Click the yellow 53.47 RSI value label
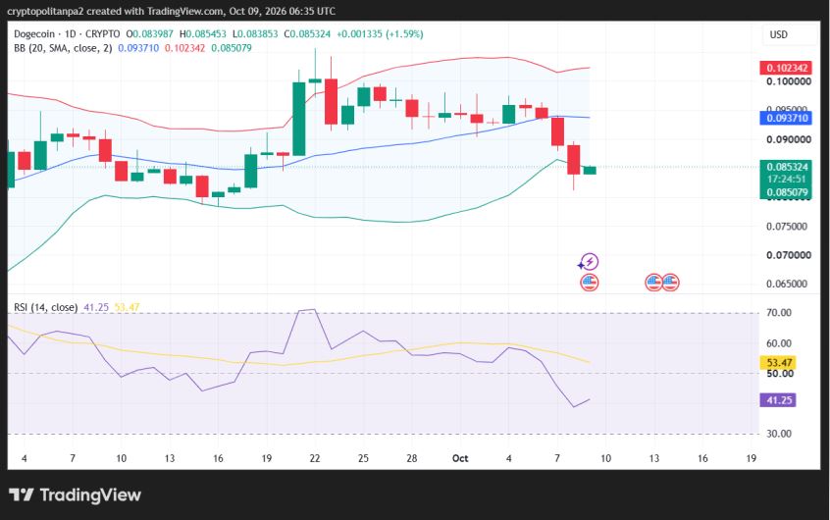The height and width of the screenshot is (520, 830). tap(779, 363)
